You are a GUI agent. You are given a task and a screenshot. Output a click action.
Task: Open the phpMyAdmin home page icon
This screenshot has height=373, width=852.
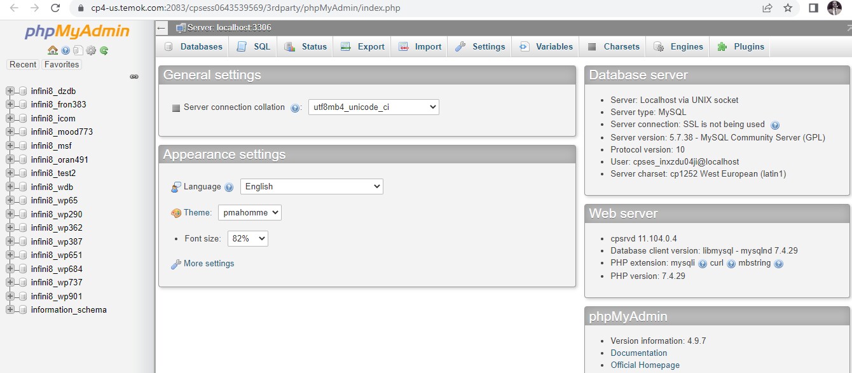coord(53,50)
